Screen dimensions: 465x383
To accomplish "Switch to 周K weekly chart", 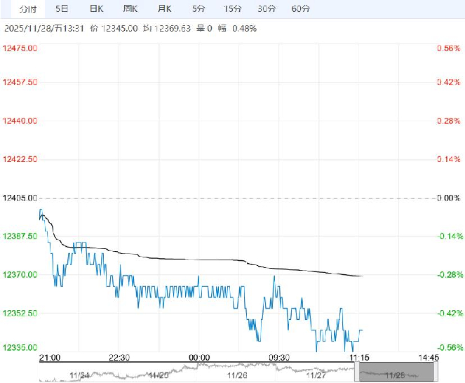I will coord(131,9).
